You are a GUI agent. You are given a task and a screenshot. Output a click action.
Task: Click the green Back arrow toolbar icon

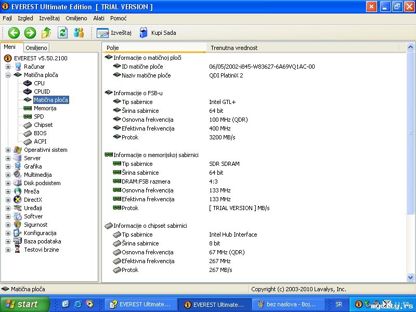(14, 33)
